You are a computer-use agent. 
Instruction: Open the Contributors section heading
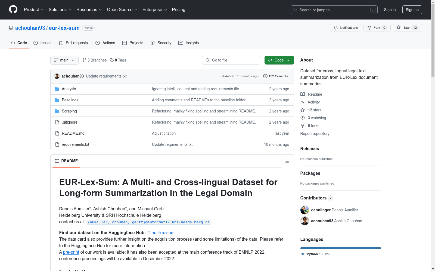coord(317,198)
